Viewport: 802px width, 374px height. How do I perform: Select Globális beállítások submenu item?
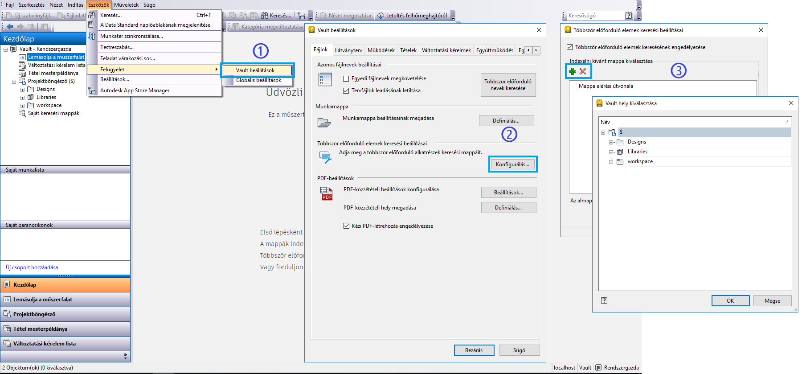[x=258, y=80]
